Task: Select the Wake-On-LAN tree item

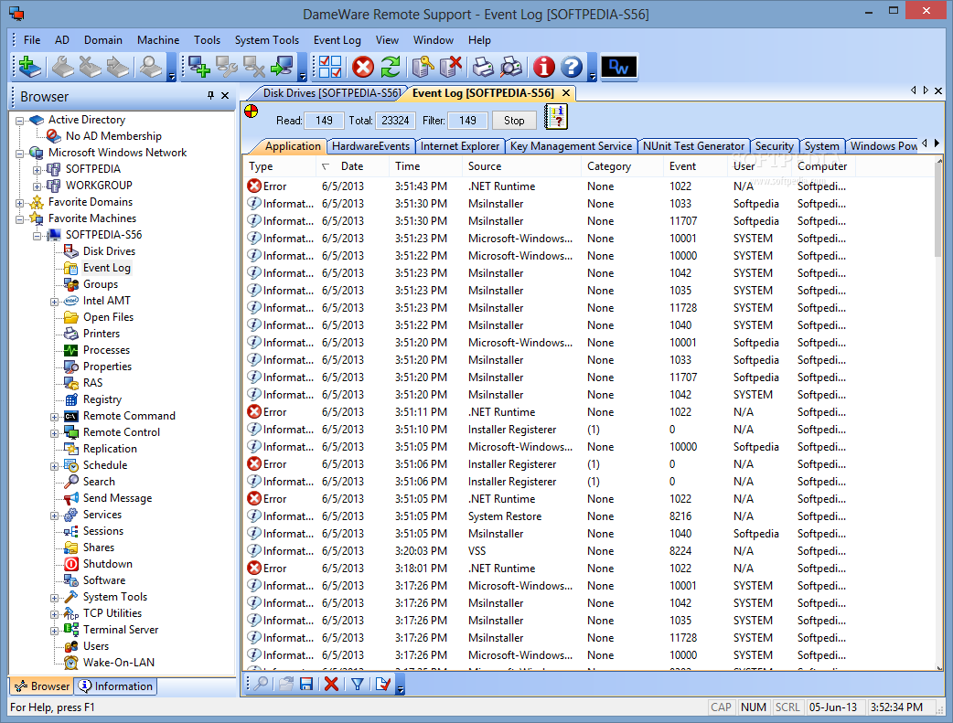Action: pos(119,663)
